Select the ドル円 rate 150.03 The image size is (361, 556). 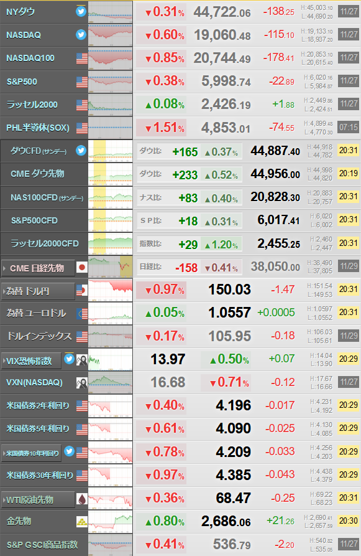[x=230, y=290]
